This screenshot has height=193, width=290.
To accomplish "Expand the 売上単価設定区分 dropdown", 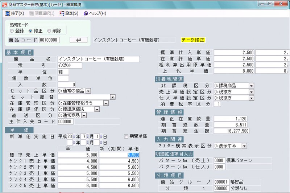I will (251, 92).
